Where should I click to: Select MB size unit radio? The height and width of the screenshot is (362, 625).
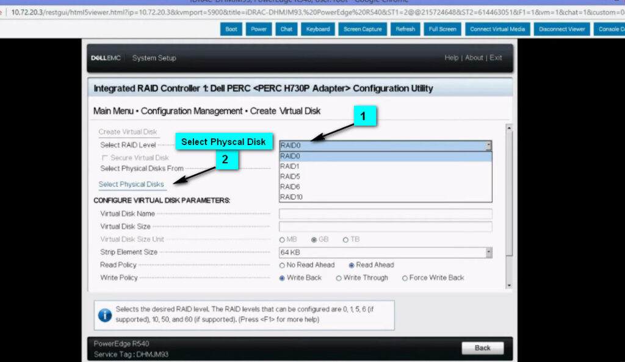(282, 240)
